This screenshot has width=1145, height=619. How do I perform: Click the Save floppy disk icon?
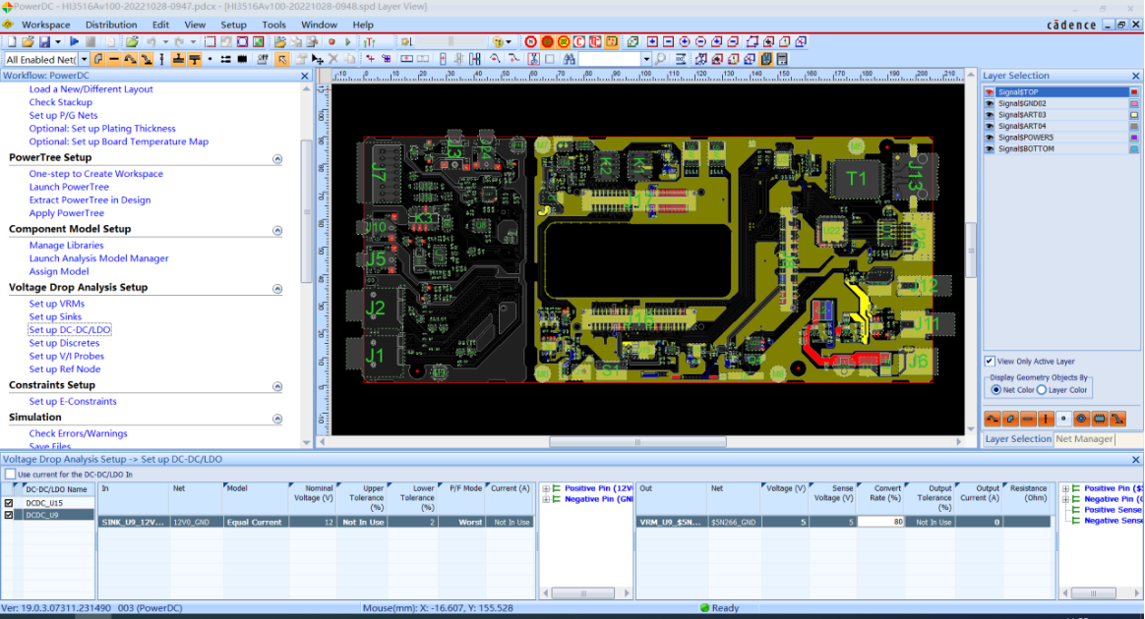point(44,41)
